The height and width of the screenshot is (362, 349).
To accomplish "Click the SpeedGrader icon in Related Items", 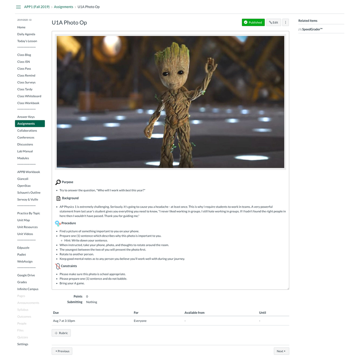I will pyautogui.click(x=300, y=29).
